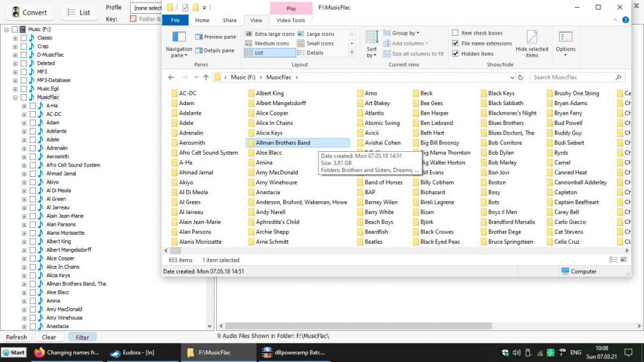This screenshot has height=362, width=644.
Task: Open Firefox from the taskbar
Action: pyautogui.click(x=40, y=352)
